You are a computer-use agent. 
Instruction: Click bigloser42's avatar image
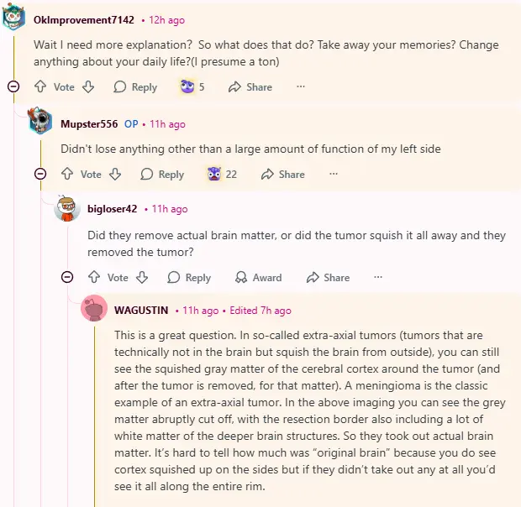67,209
